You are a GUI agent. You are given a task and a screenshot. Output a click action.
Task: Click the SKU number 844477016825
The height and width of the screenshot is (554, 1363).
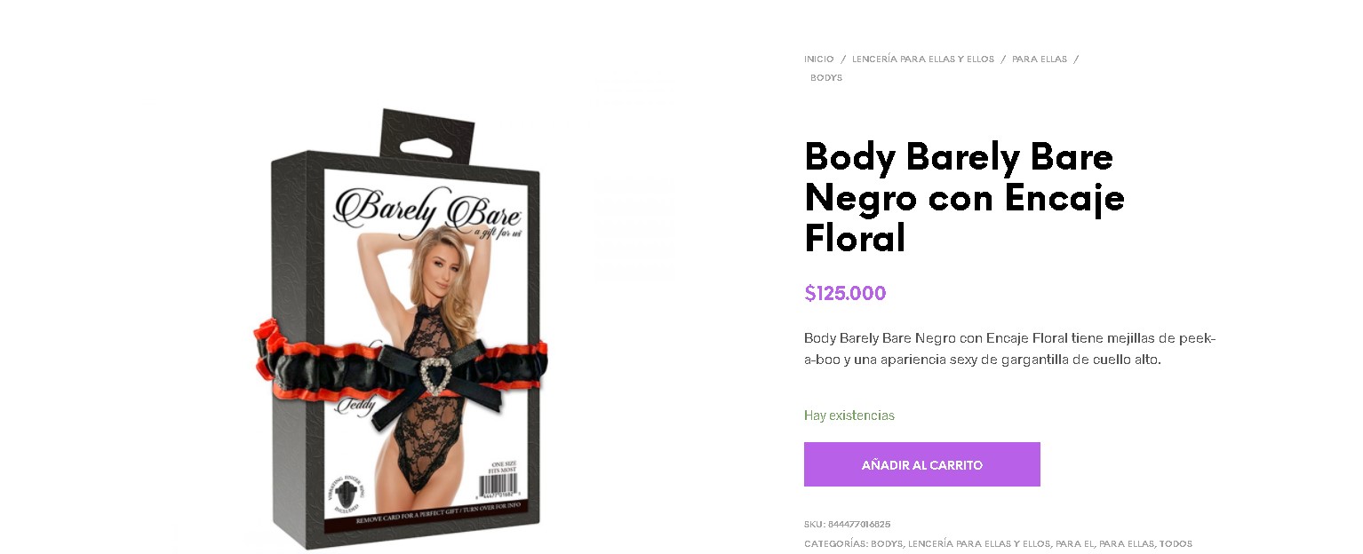coord(859,525)
